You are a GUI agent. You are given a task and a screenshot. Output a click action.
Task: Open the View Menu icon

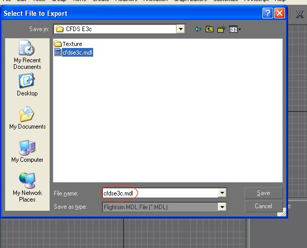point(235,30)
